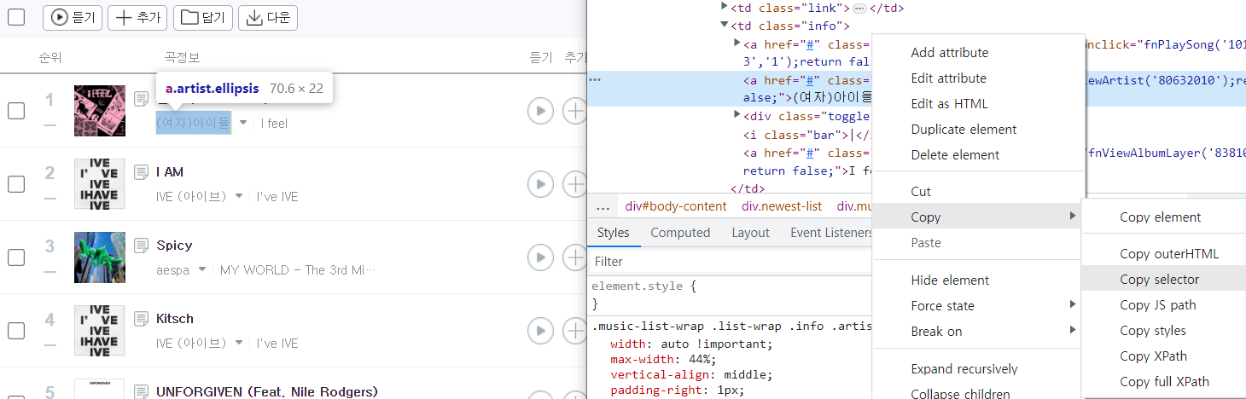Open lyrics icon next to Kitsch

[x=142, y=319]
